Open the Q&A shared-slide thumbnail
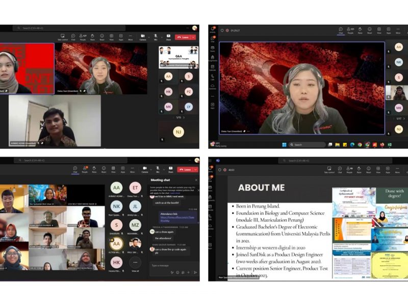Screen dimensions: 408x306 tap(178, 58)
